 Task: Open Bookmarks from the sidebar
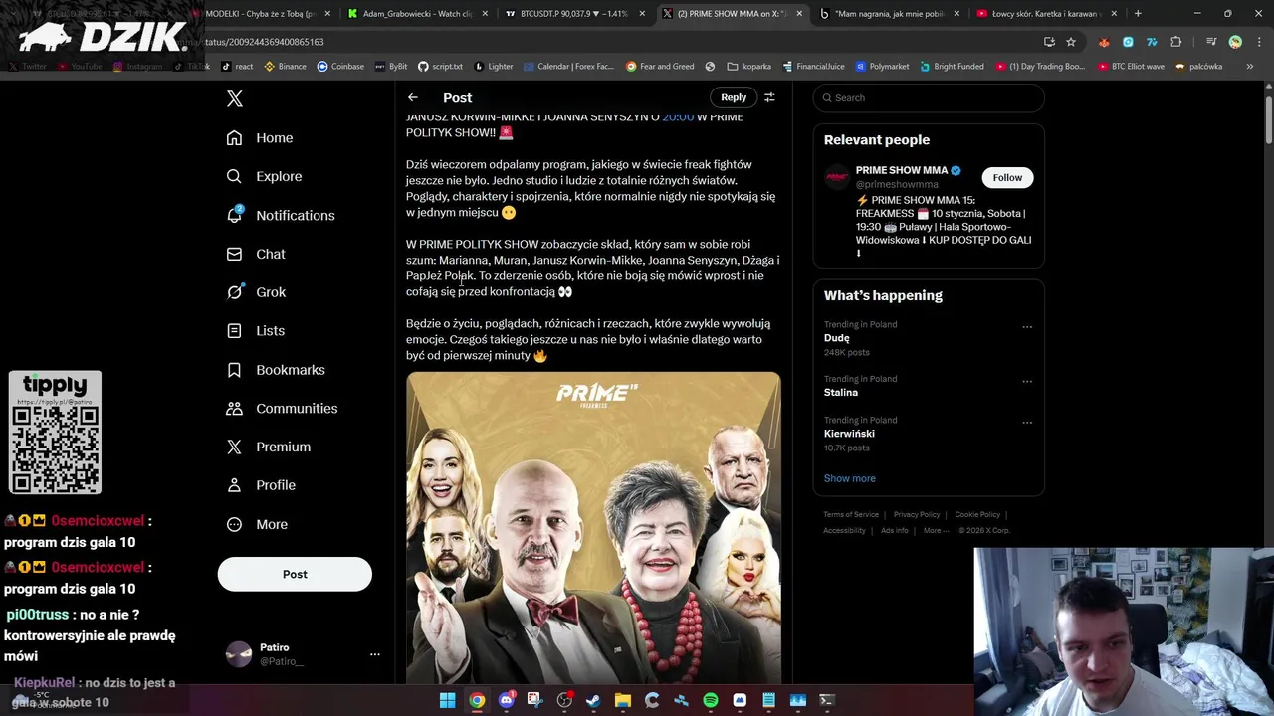pos(276,370)
